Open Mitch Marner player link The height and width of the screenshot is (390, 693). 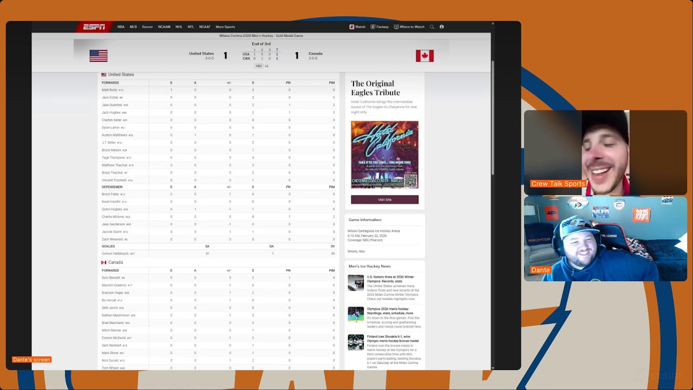coord(112,330)
